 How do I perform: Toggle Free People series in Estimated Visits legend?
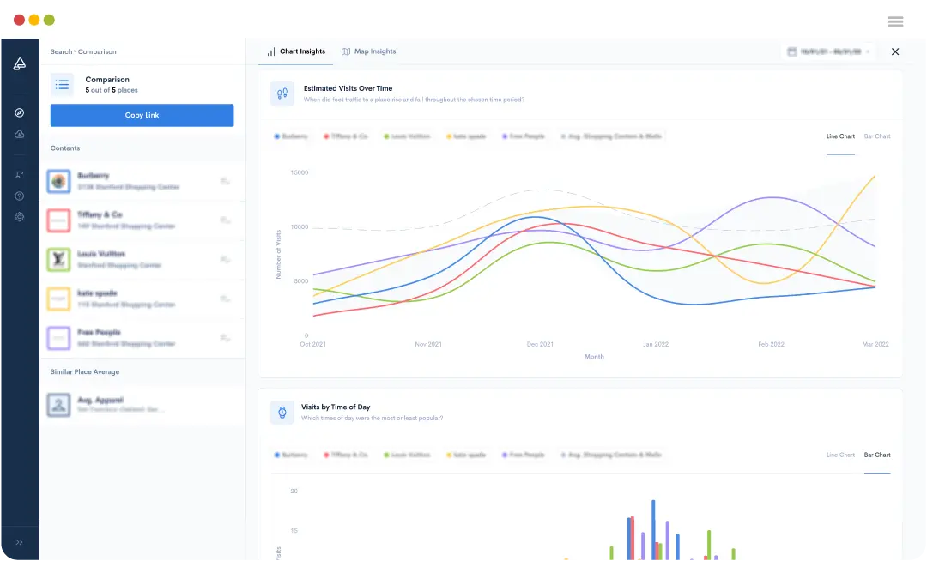(x=524, y=136)
